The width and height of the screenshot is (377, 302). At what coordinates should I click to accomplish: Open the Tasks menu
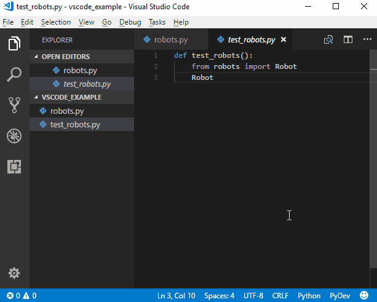pyautogui.click(x=157, y=22)
